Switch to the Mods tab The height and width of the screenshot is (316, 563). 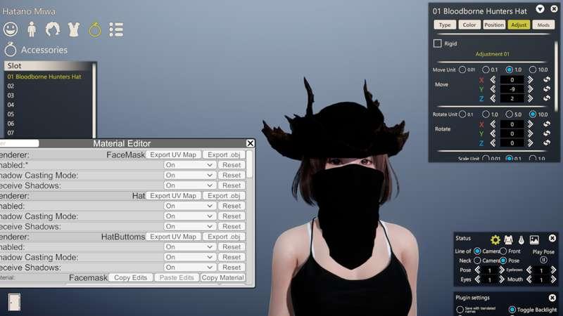(543, 25)
